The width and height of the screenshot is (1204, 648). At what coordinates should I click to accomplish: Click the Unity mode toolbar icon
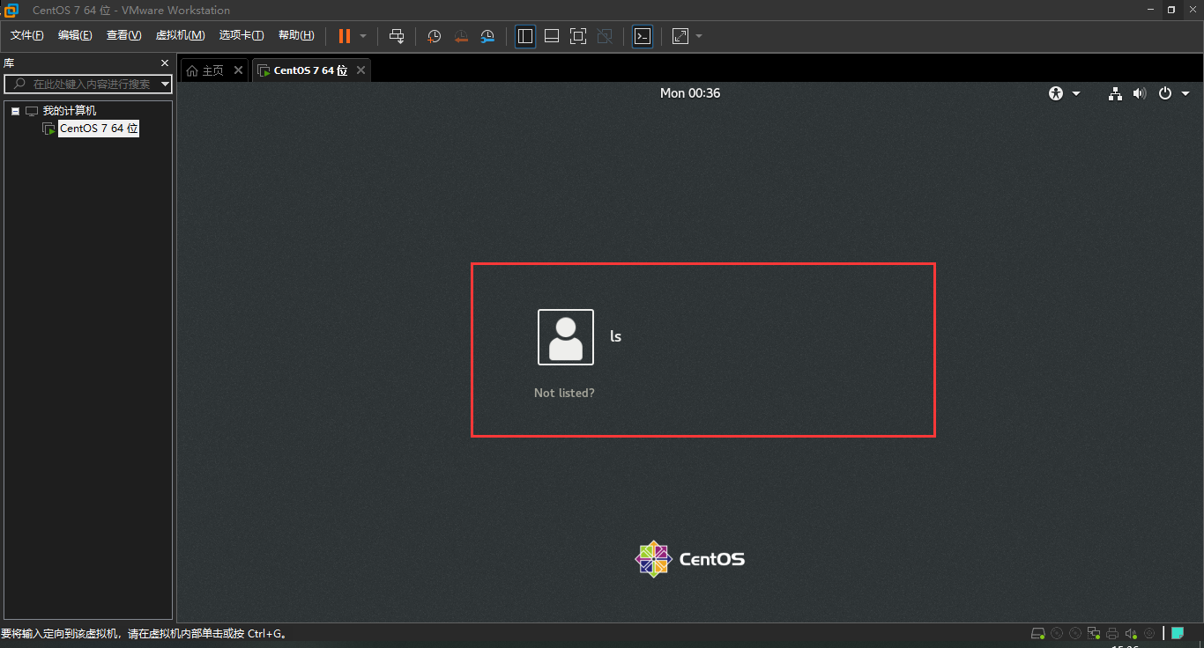point(605,36)
